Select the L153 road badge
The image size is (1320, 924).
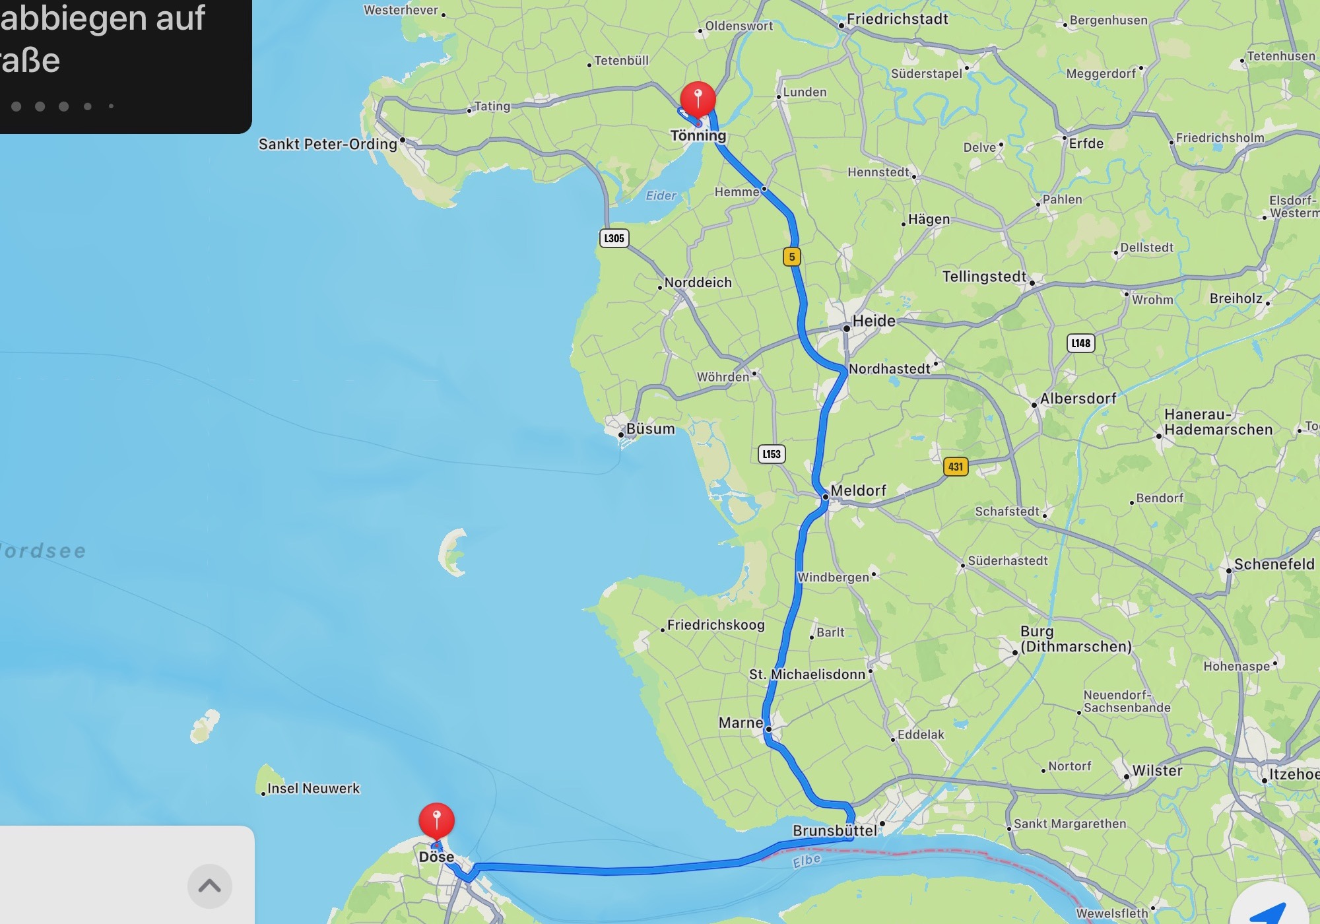(x=772, y=454)
